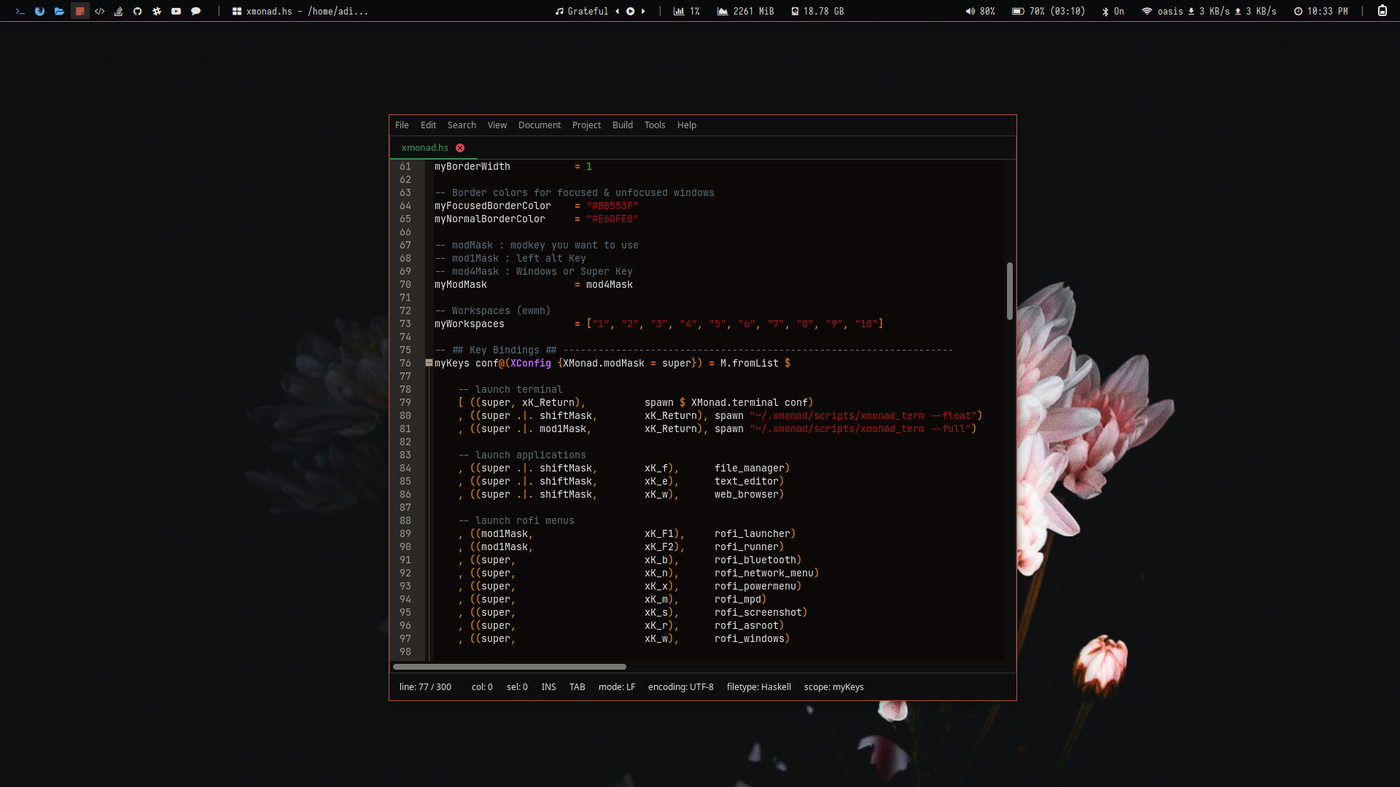Mute the volume via the 80% speaker icon
This screenshot has height=787, width=1400.
click(970, 11)
